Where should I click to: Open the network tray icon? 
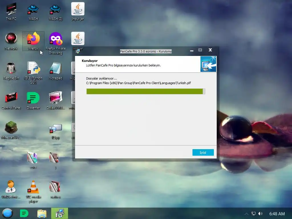click(254, 214)
